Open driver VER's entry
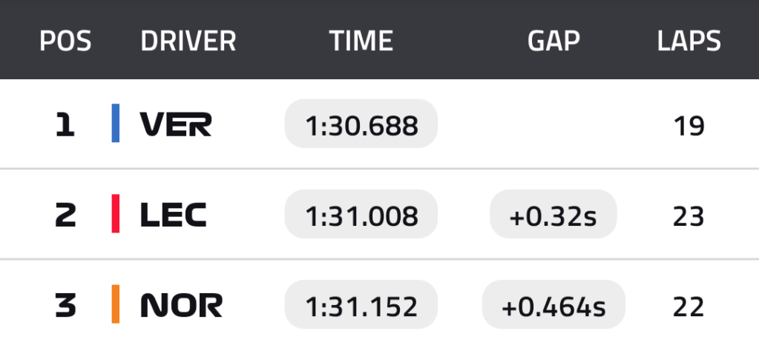Image resolution: width=759 pixels, height=345 pixels. (176, 124)
